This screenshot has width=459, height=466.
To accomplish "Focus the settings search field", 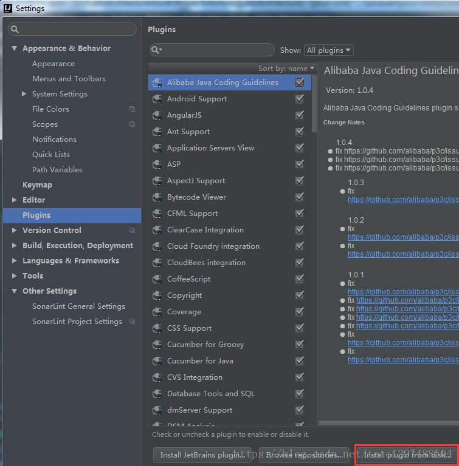I will tap(72, 29).
